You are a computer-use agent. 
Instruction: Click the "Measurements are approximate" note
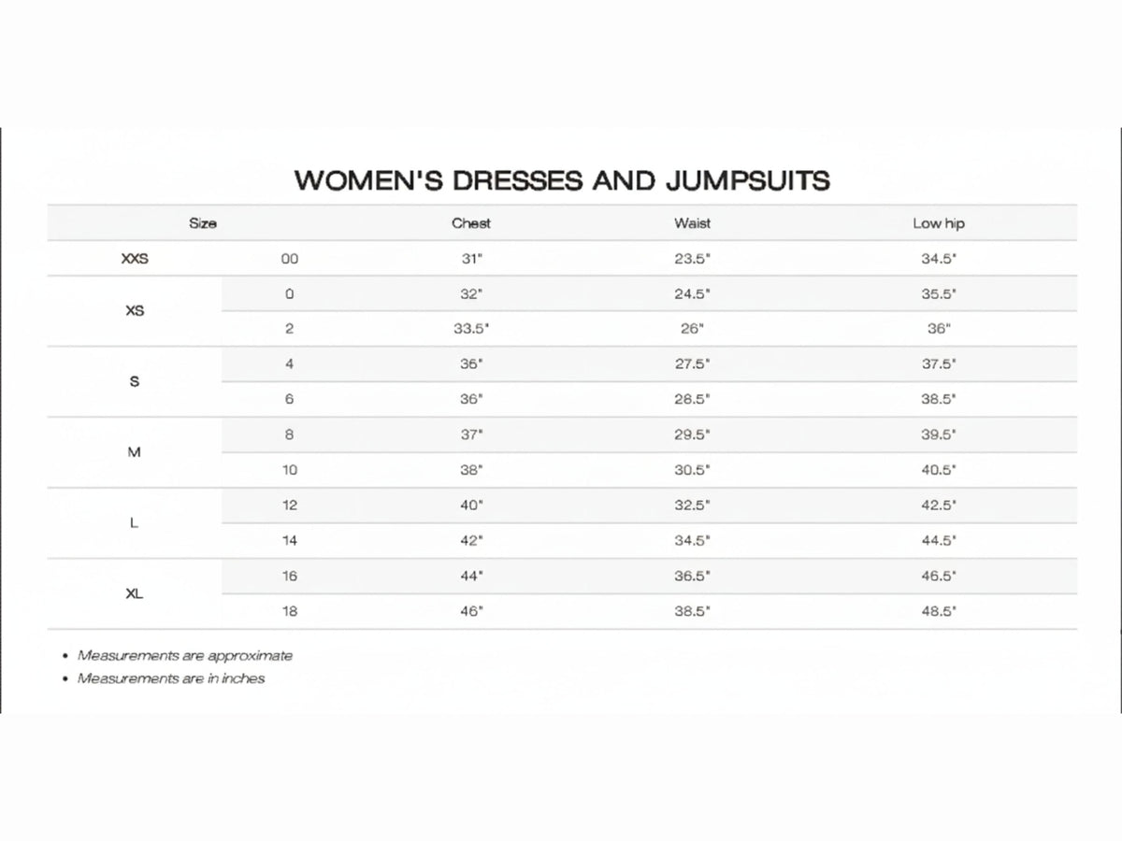pyautogui.click(x=185, y=656)
